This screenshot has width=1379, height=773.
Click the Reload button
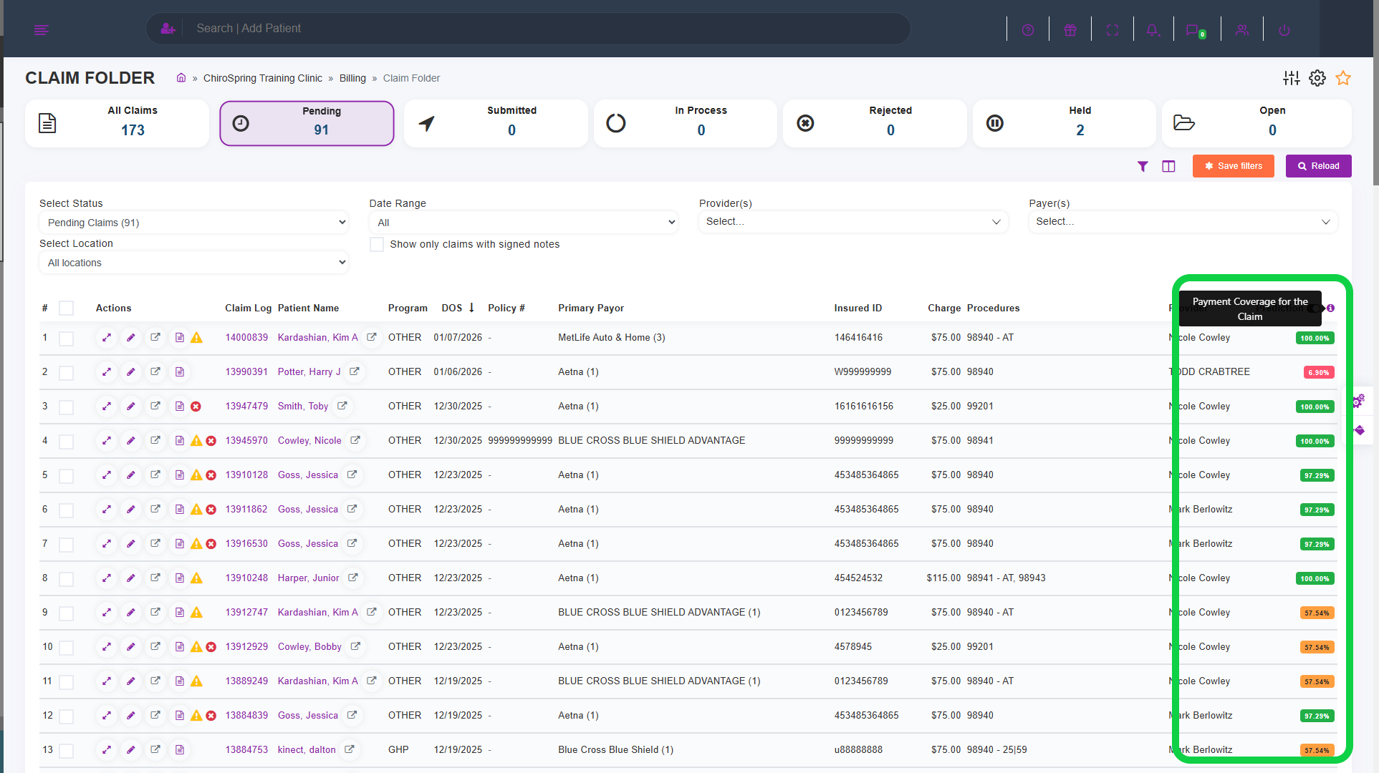point(1318,166)
